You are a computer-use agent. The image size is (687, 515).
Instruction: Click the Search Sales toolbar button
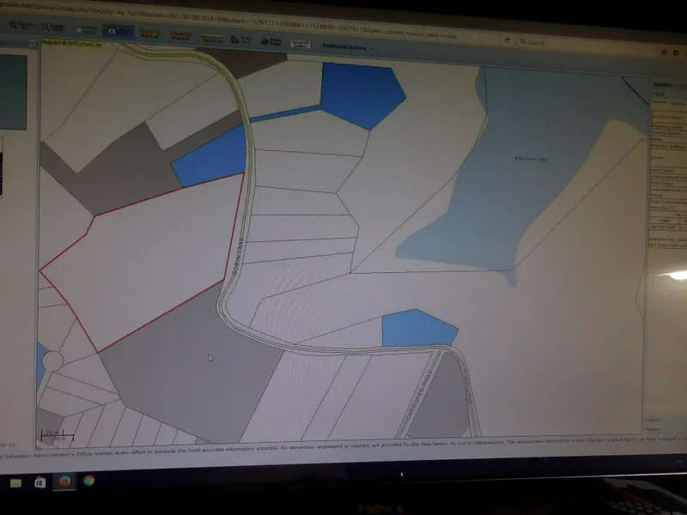[x=300, y=41]
